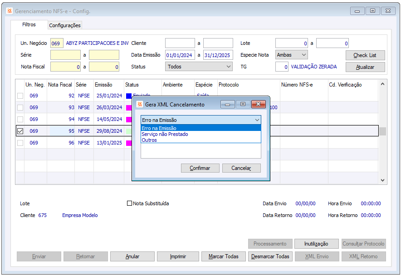Click the Empresa Modelo client name
Viewport: 401px width, 275px height.
click(80, 215)
